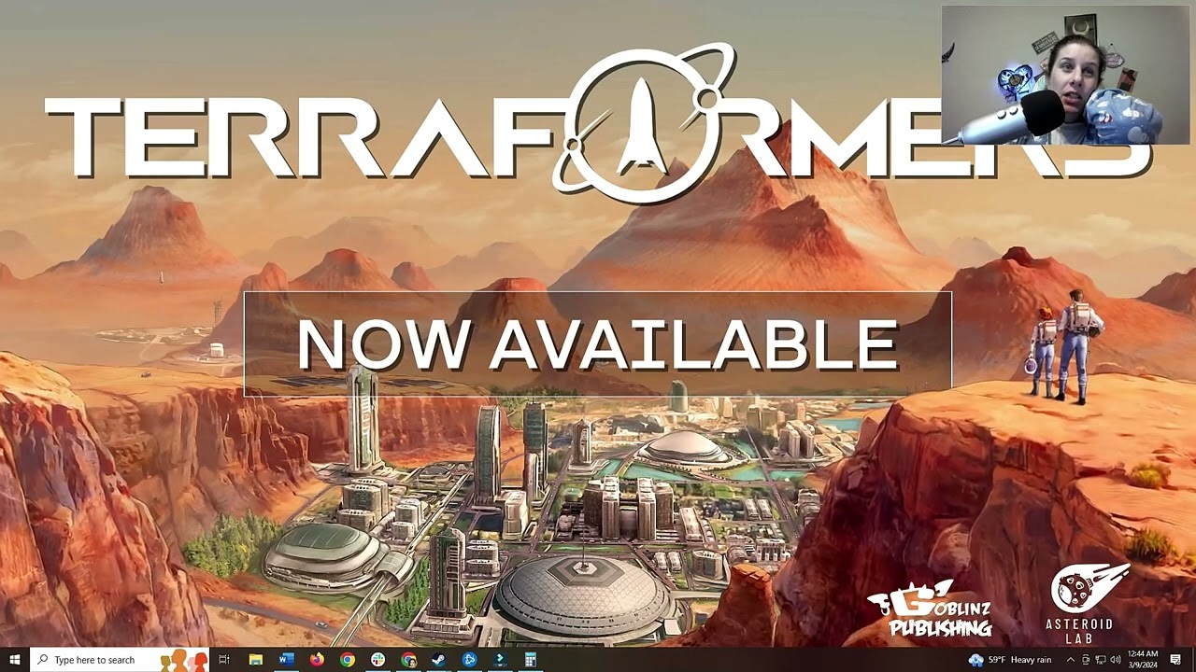
Task: Open the notification Action Center
Action: 1175,660
